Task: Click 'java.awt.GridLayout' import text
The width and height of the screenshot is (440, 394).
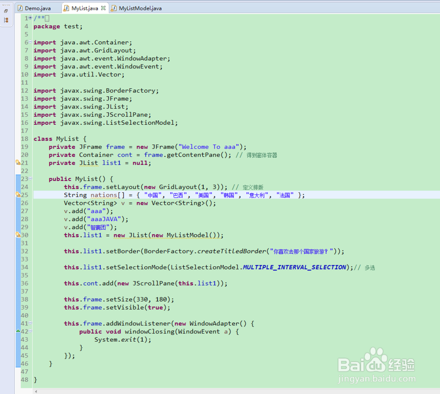Action: click(96, 51)
